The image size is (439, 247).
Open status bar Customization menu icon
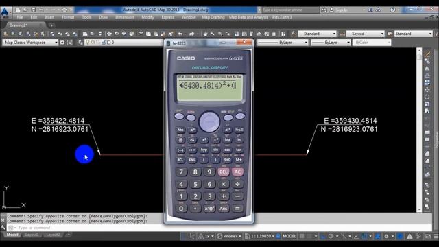coord(436,236)
